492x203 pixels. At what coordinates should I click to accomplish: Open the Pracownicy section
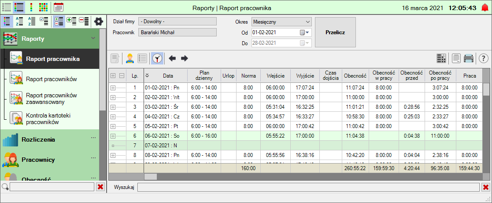(x=50, y=160)
